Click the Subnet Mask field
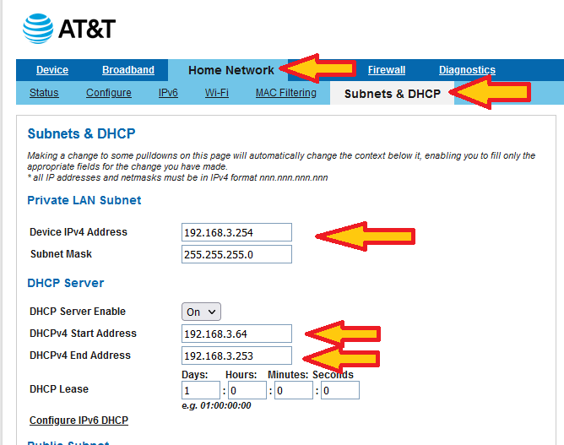Viewport: 564px width, 445px height. [x=236, y=254]
